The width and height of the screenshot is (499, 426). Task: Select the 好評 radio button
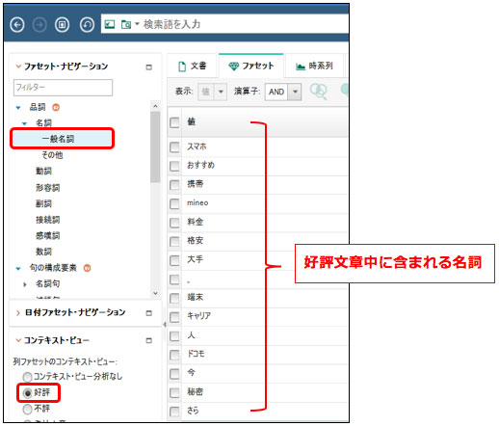pos(27,393)
